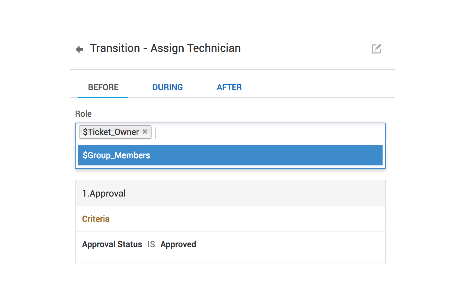Click the $Ticket_Owner tag label
Screen dimensions: 453x301
tap(111, 132)
